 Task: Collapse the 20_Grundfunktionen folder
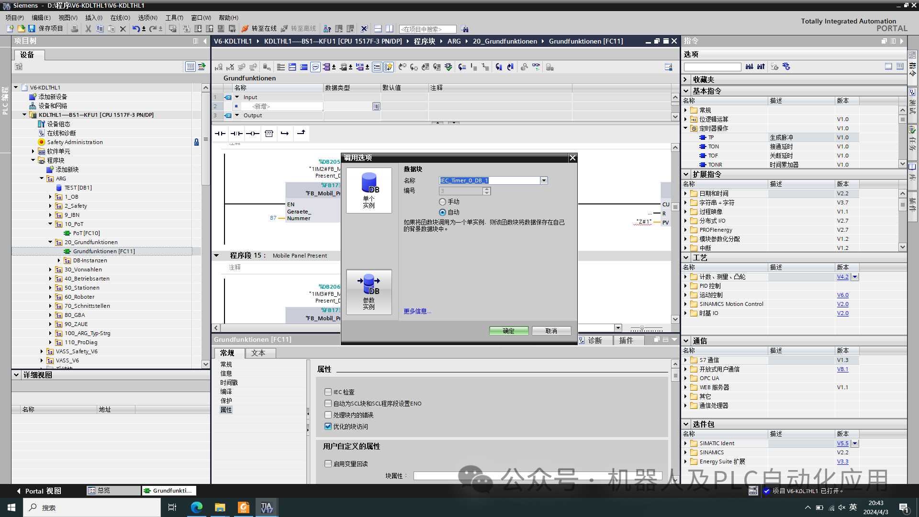click(x=50, y=242)
